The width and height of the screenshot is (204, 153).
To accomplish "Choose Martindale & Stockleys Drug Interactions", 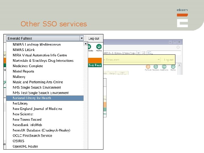I will (43, 61).
